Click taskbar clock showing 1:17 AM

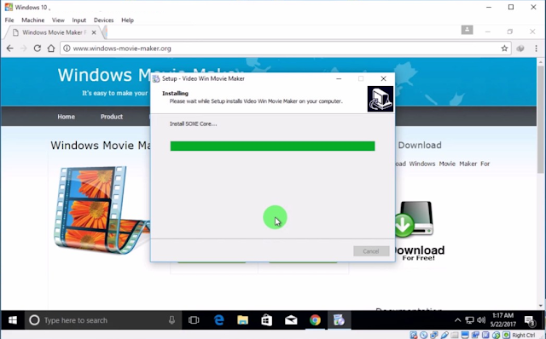pos(502,320)
